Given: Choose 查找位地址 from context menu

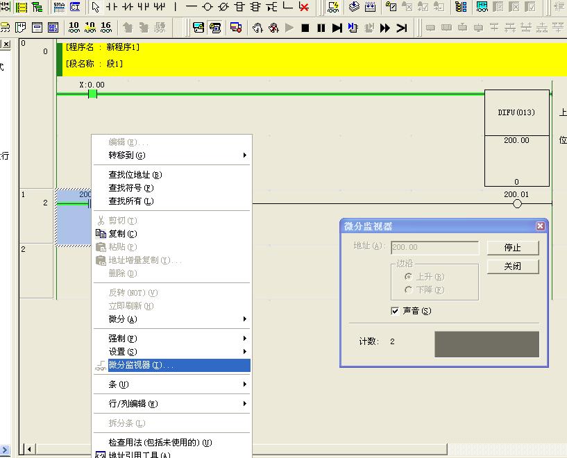Looking at the screenshot, I should tap(135, 175).
